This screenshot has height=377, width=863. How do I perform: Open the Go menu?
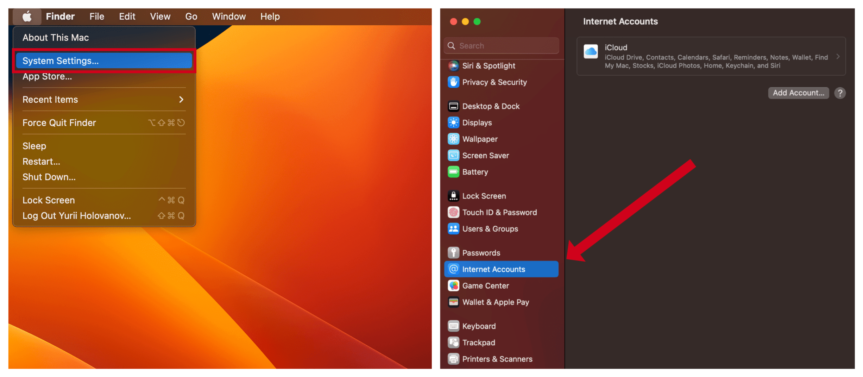pyautogui.click(x=191, y=17)
